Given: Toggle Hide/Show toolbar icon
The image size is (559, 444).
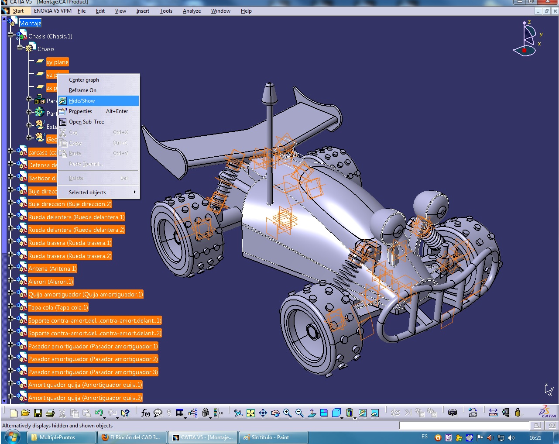Looking at the screenshot, I should click(x=362, y=413).
